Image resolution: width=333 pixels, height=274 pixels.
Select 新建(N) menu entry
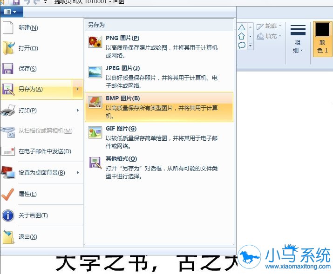point(42,28)
